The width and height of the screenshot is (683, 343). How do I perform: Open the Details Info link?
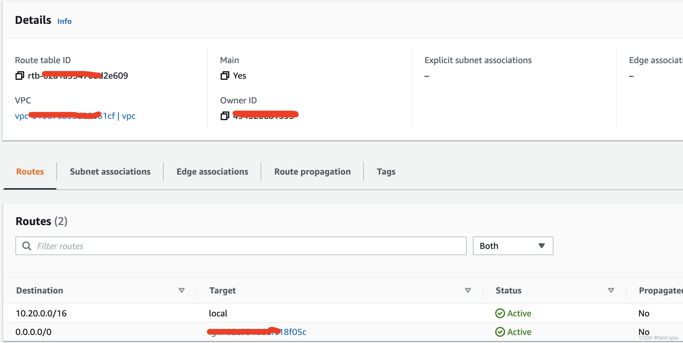pos(64,21)
